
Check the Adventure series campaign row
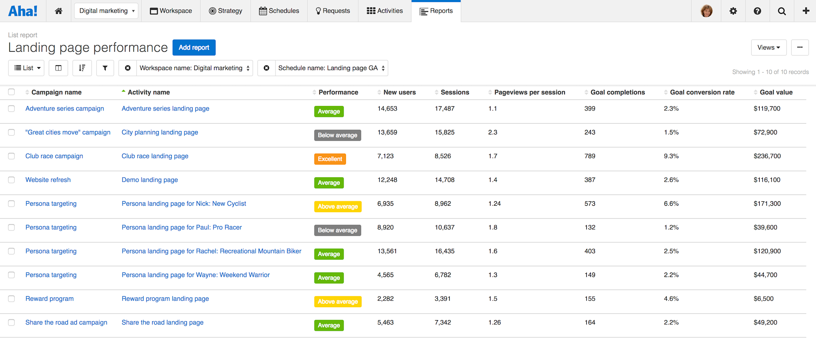[11, 109]
